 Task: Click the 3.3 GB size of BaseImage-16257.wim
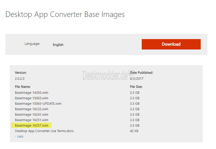coord(135,126)
